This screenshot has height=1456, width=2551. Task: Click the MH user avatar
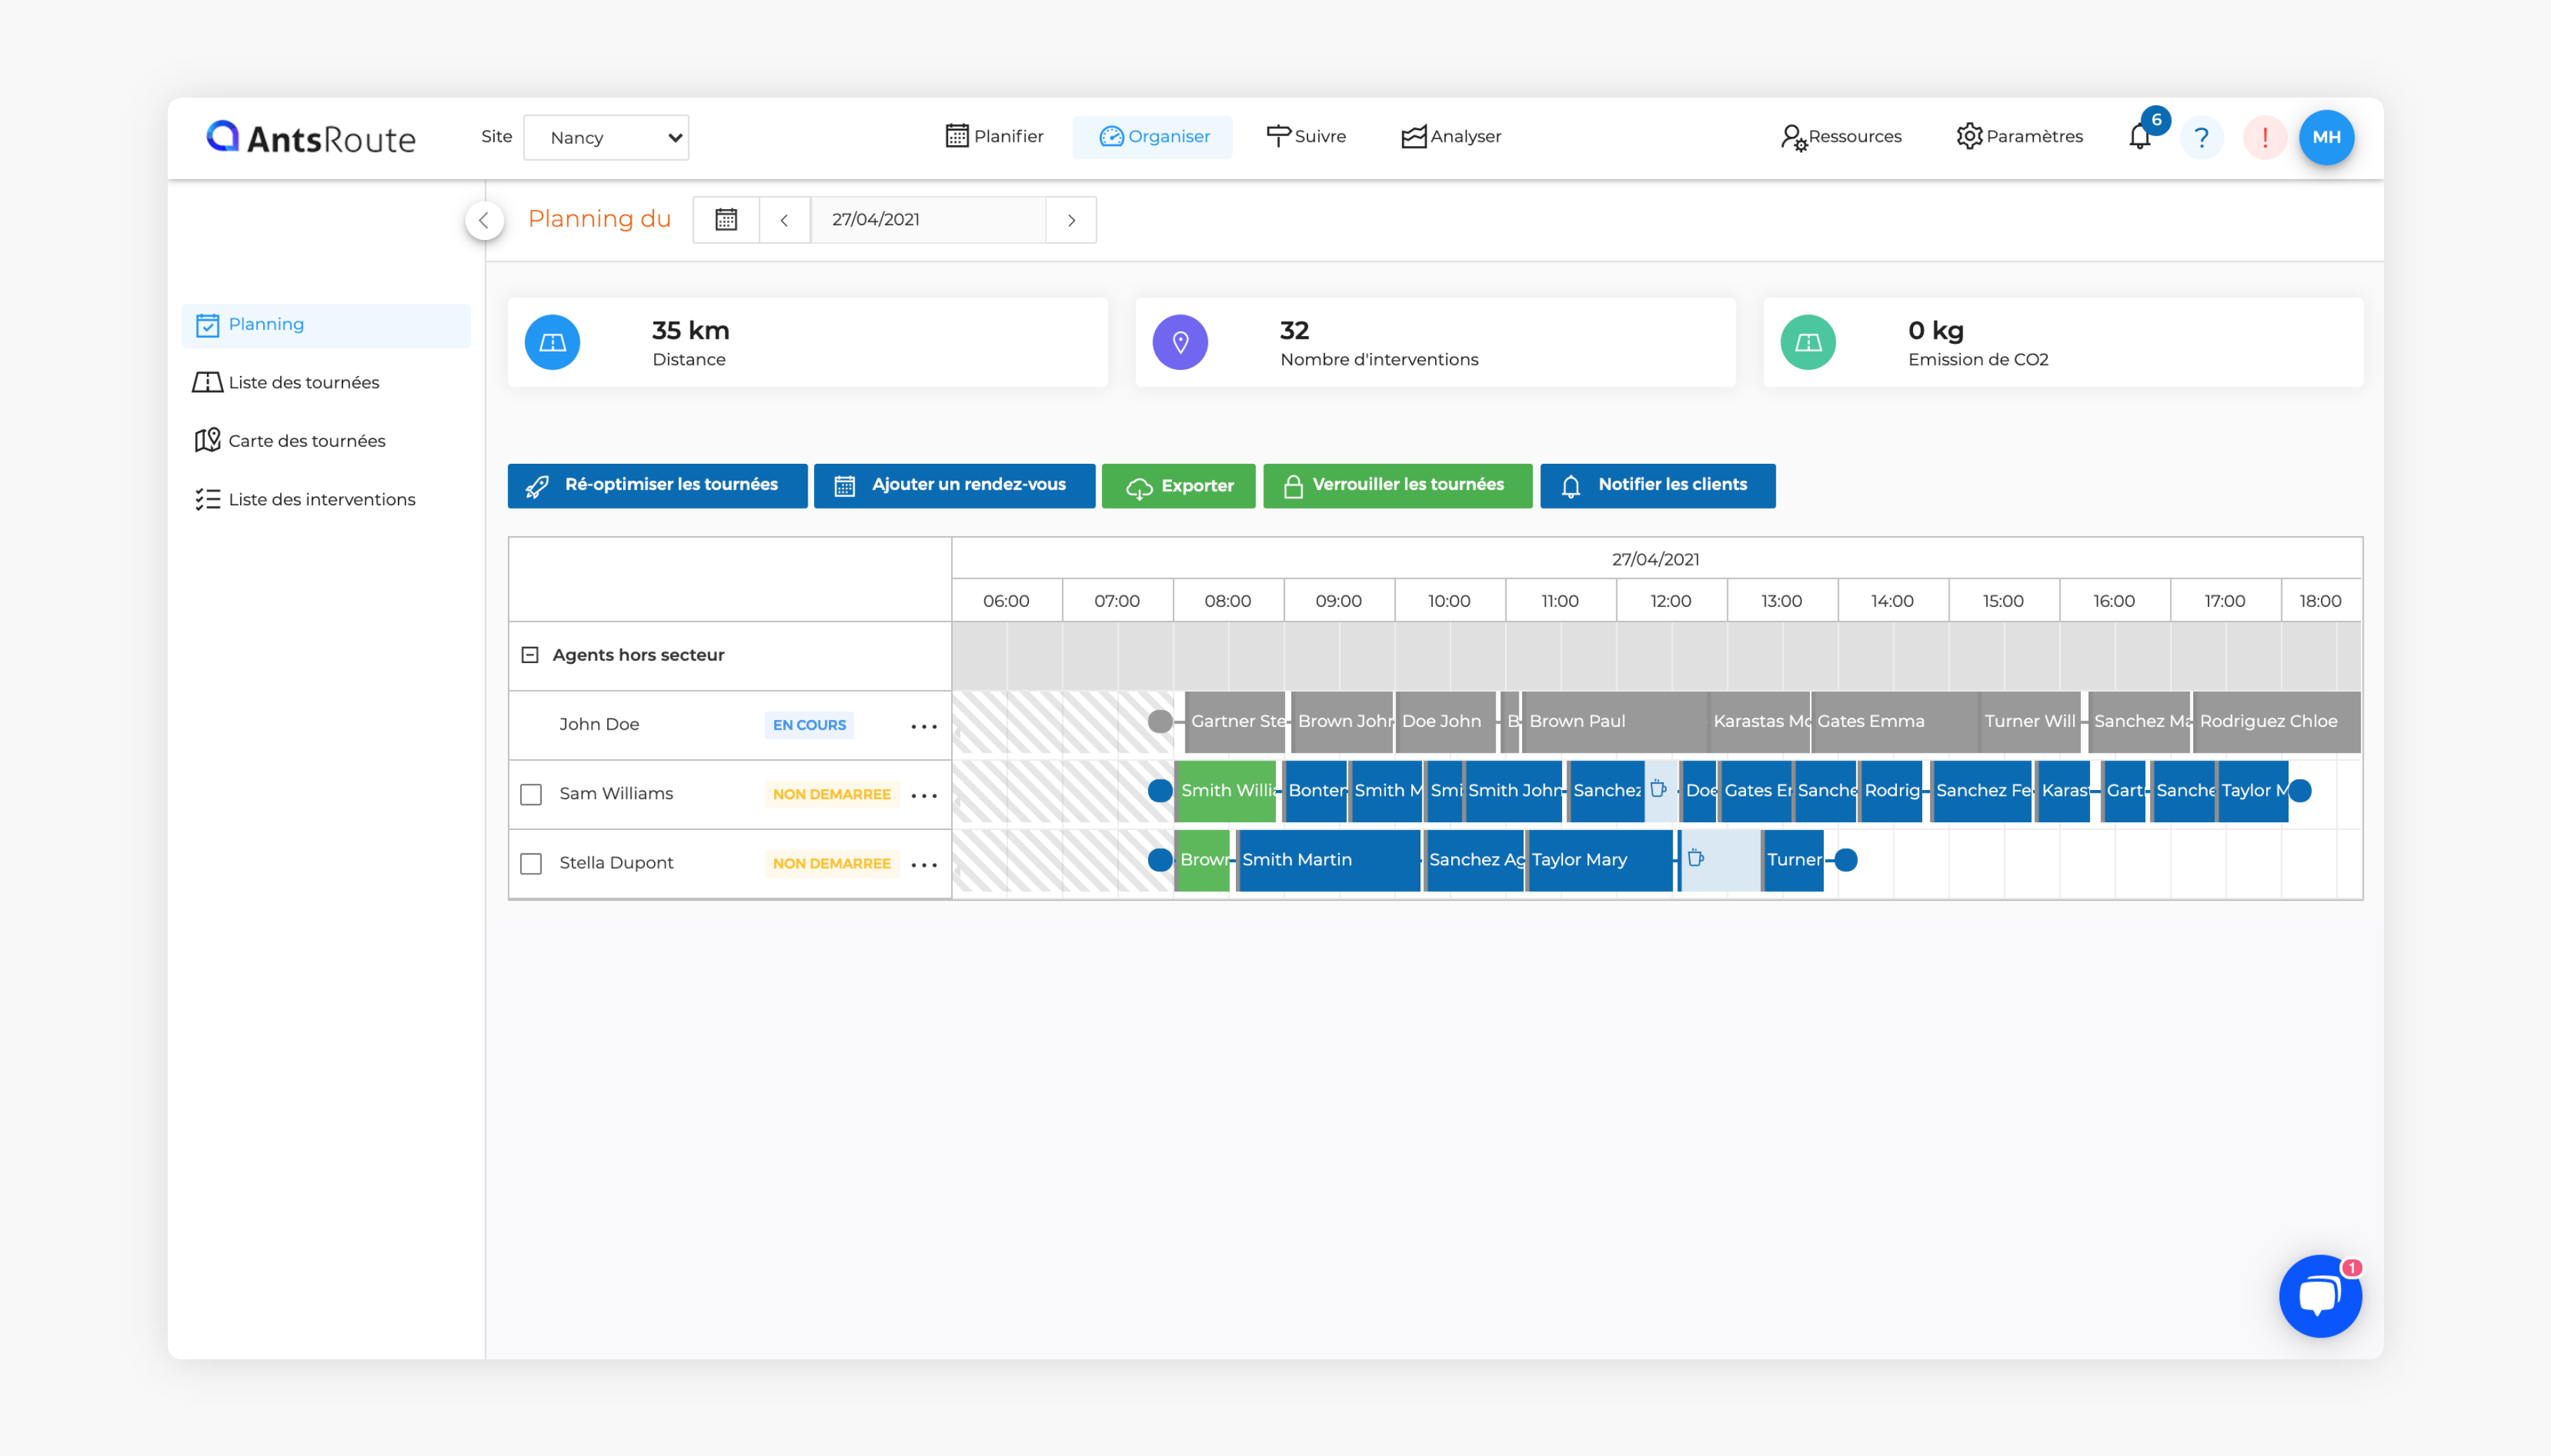point(2326,137)
